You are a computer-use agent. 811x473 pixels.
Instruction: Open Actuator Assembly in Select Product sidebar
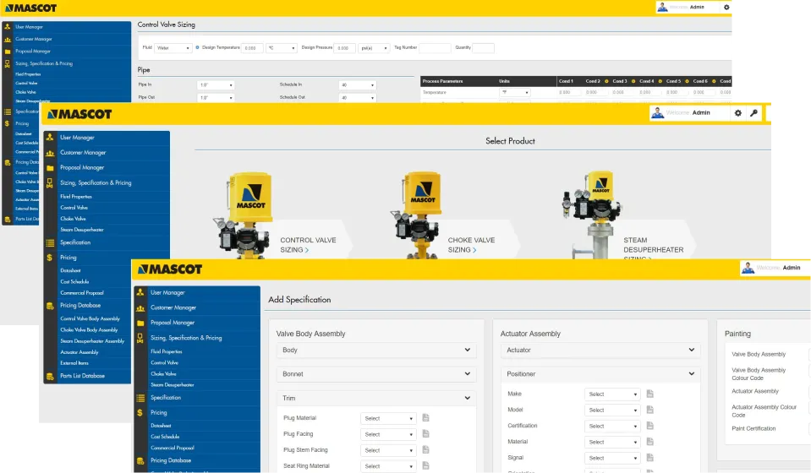click(x=79, y=351)
